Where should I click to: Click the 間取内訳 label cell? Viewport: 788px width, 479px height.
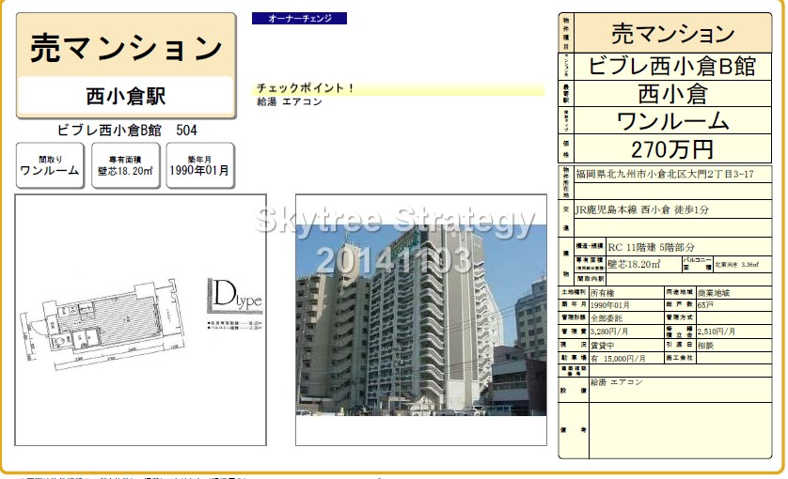pos(590,278)
